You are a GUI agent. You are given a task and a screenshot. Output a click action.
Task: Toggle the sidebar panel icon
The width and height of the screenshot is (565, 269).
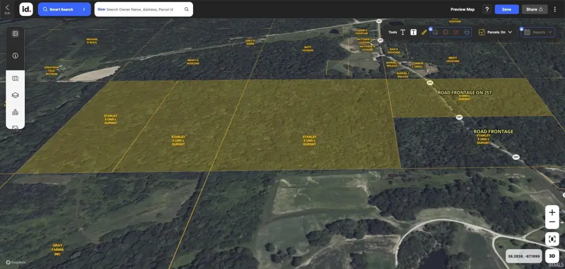pos(15,34)
